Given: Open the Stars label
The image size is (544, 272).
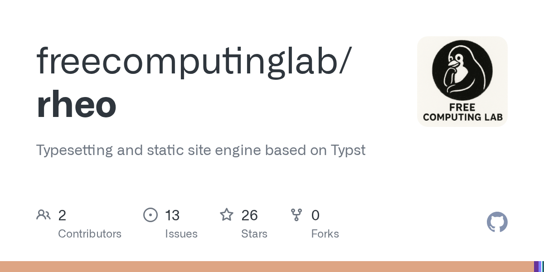Looking at the screenshot, I should tap(254, 234).
